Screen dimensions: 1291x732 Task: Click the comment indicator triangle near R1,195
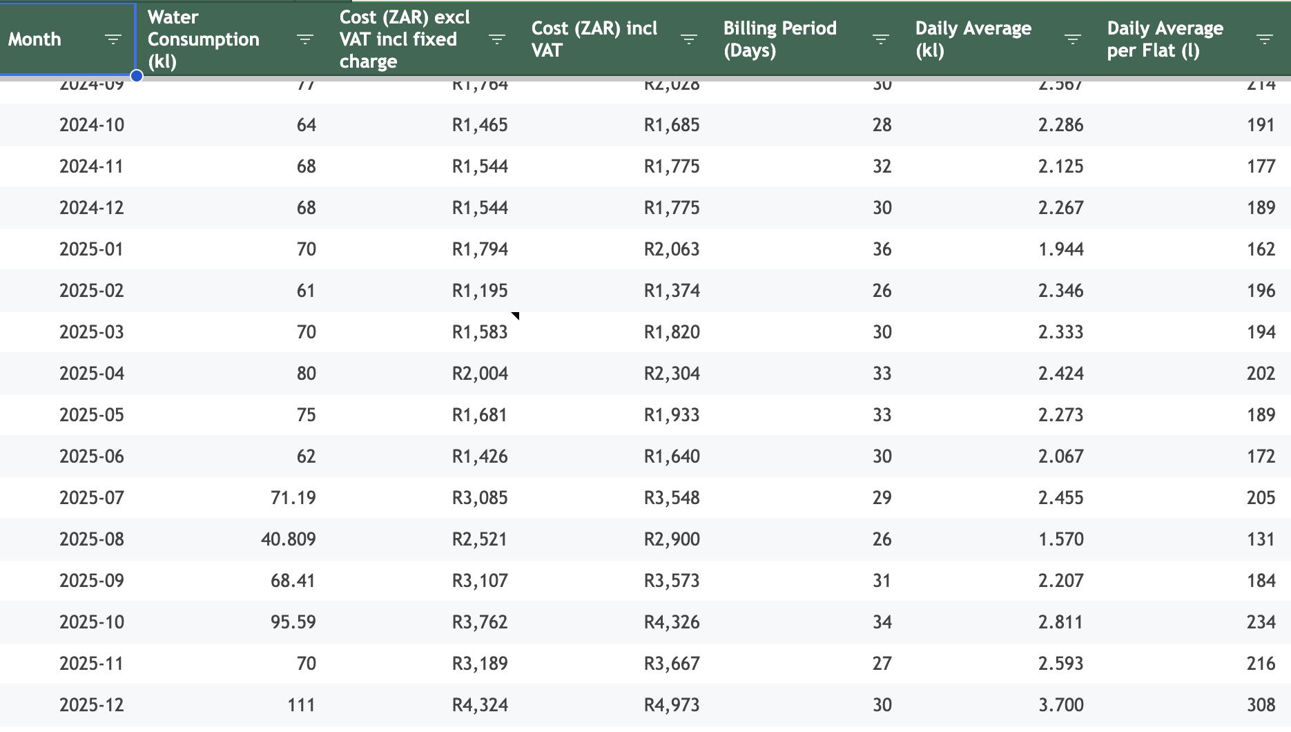point(516,316)
